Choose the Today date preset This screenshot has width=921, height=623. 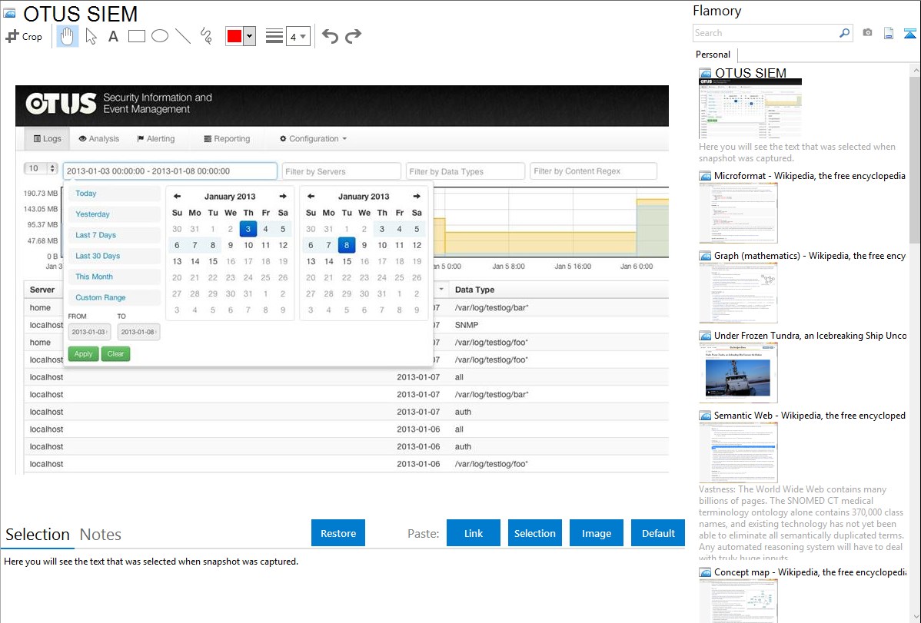pos(115,193)
